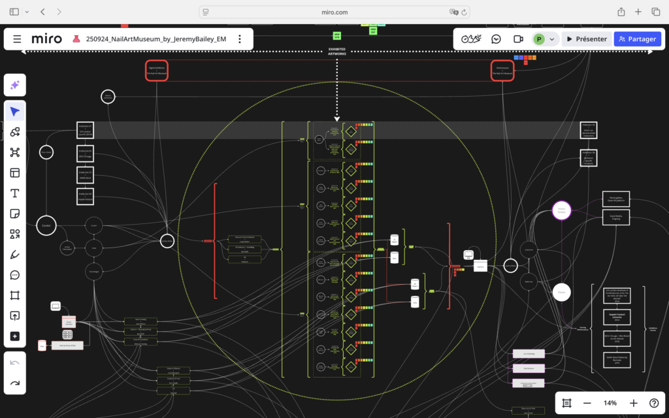Select the Text tool in left toolbar

click(x=14, y=193)
